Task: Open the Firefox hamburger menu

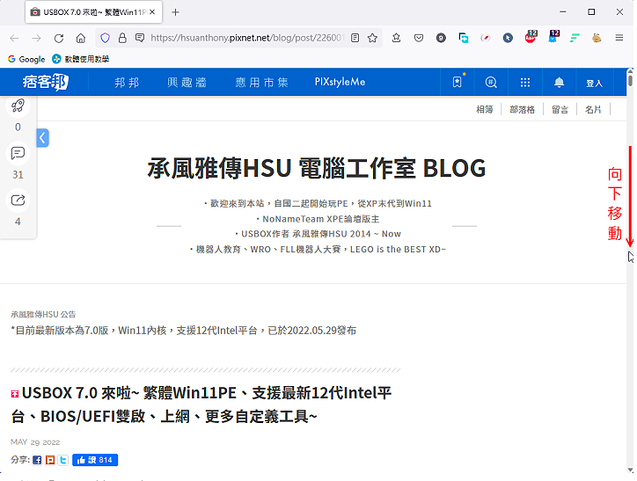Action: pos(619,38)
